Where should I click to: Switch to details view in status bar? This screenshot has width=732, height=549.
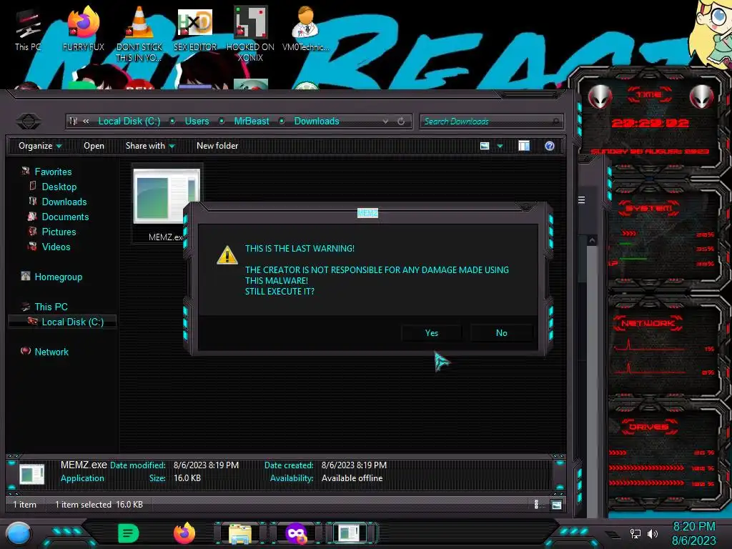pyautogui.click(x=536, y=505)
